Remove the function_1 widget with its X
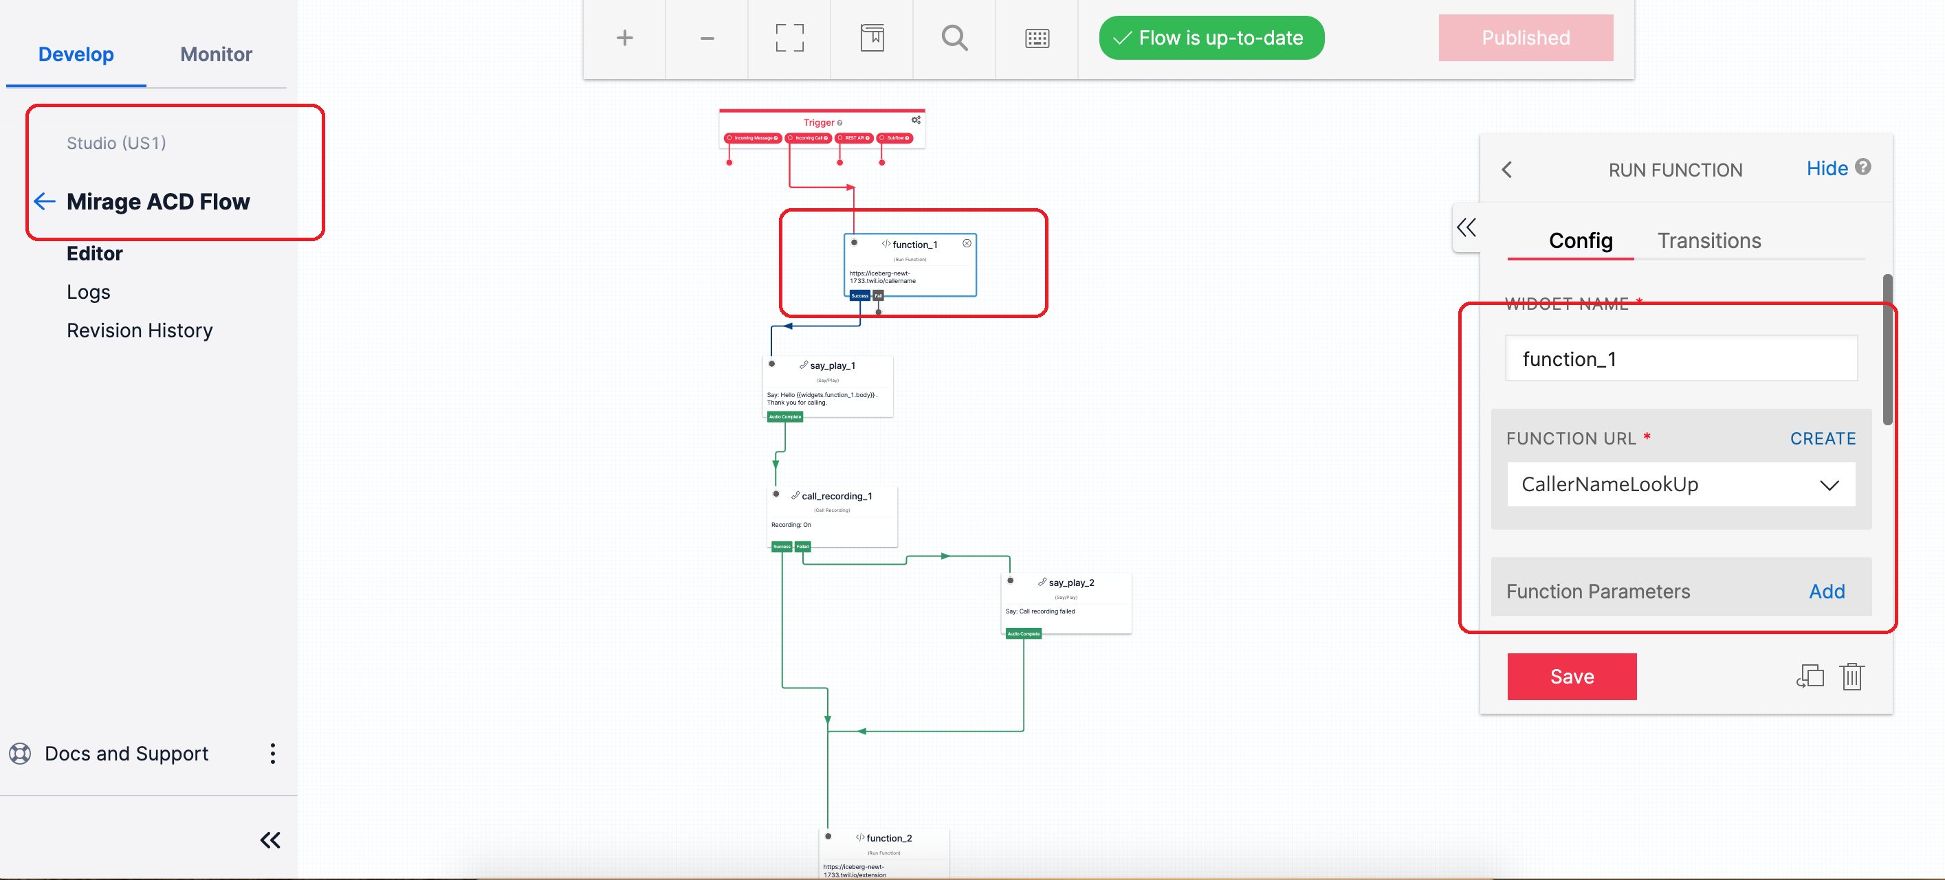Screen dimensions: 1945x880 pos(967,243)
